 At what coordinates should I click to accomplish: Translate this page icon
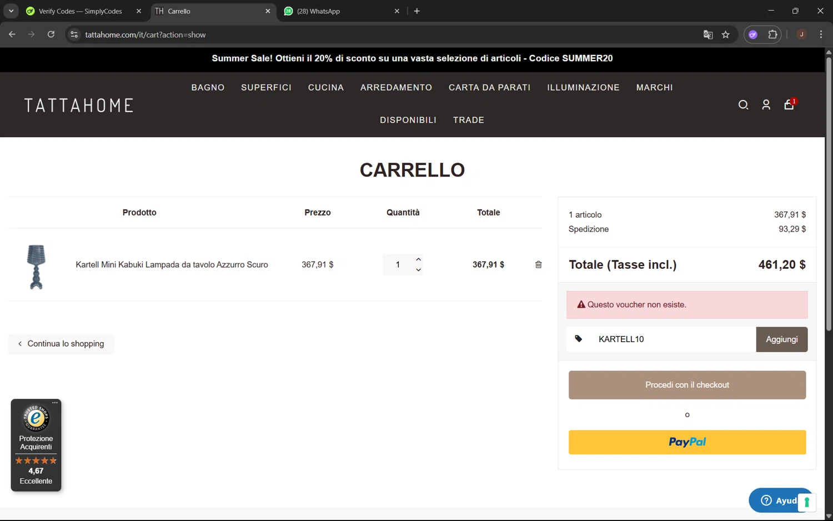[x=708, y=34]
